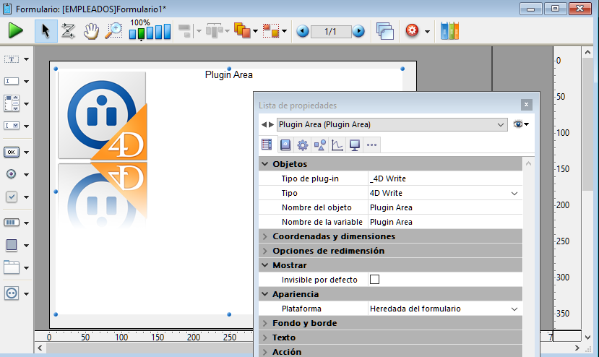This screenshot has width=599, height=357.
Task: Close the Lista de propiedades panel
Action: point(527,105)
